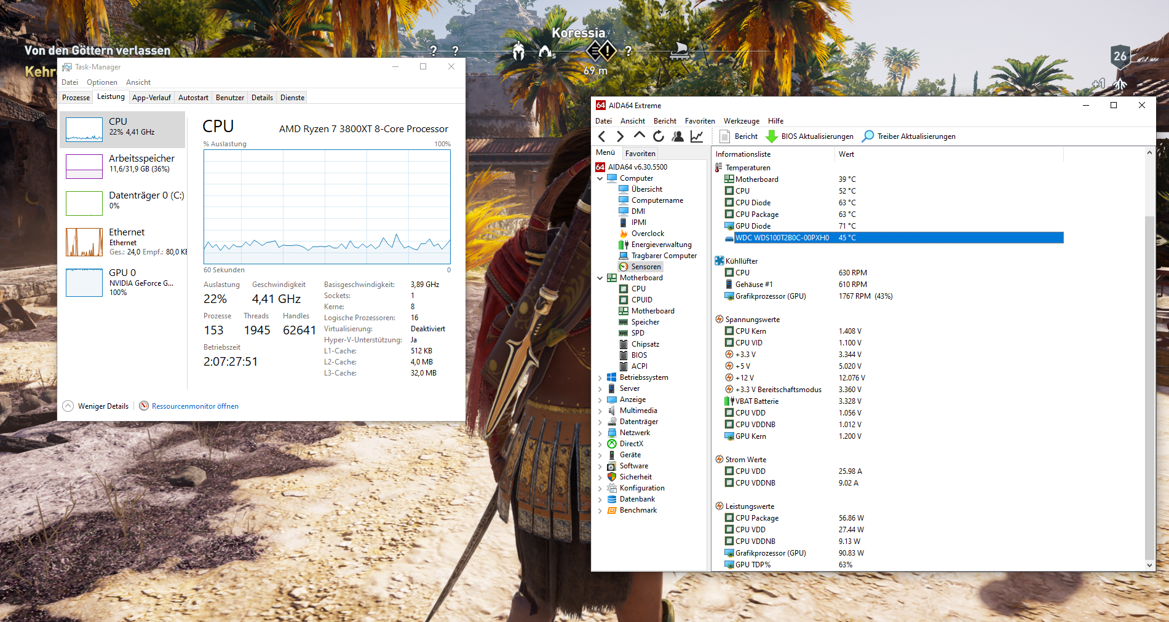The image size is (1169, 622).
Task: Open the Werkzeuge menu in AIDA64
Action: (x=741, y=121)
